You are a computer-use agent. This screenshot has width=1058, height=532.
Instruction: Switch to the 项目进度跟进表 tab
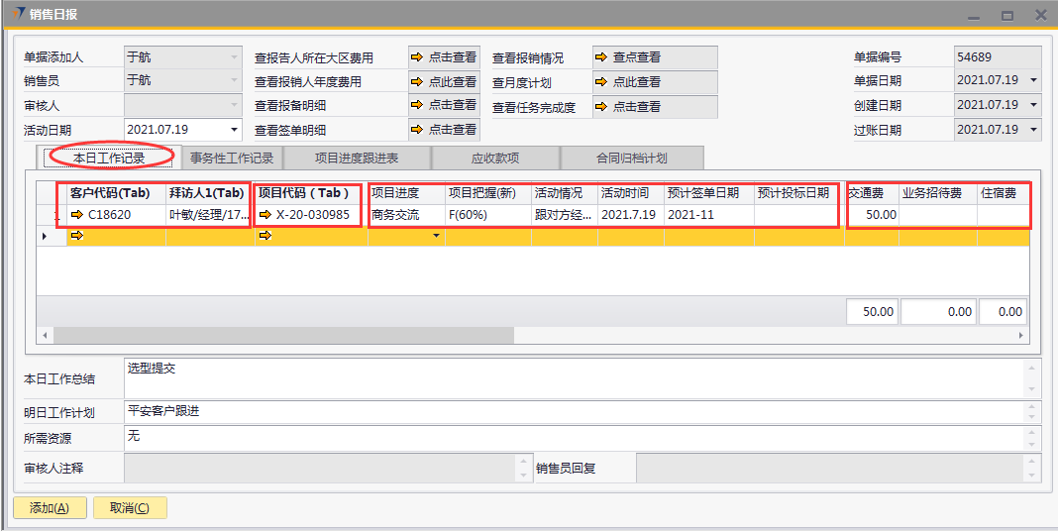pos(358,158)
